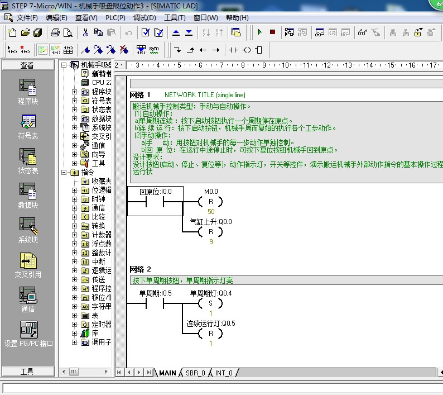This screenshot has width=443, height=395.
Task: Select the MAIN program tab
Action: click(x=167, y=373)
